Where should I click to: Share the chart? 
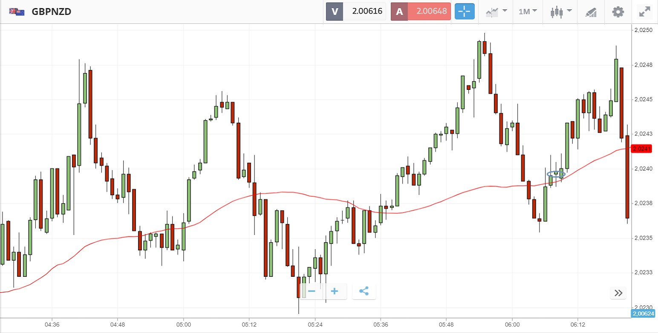(364, 291)
